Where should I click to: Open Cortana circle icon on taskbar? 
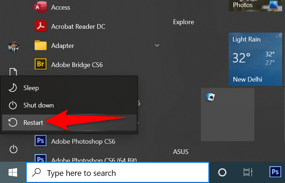click(x=222, y=173)
